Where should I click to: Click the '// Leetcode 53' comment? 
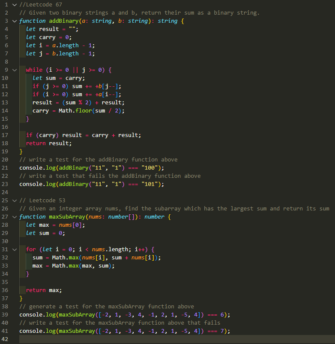(x=42, y=201)
